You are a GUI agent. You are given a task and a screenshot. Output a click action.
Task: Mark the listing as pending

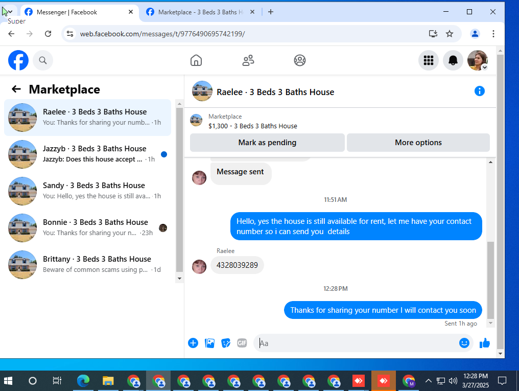pyautogui.click(x=267, y=143)
